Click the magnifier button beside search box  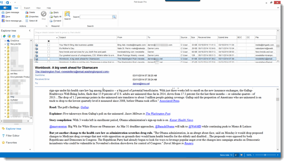114,17
